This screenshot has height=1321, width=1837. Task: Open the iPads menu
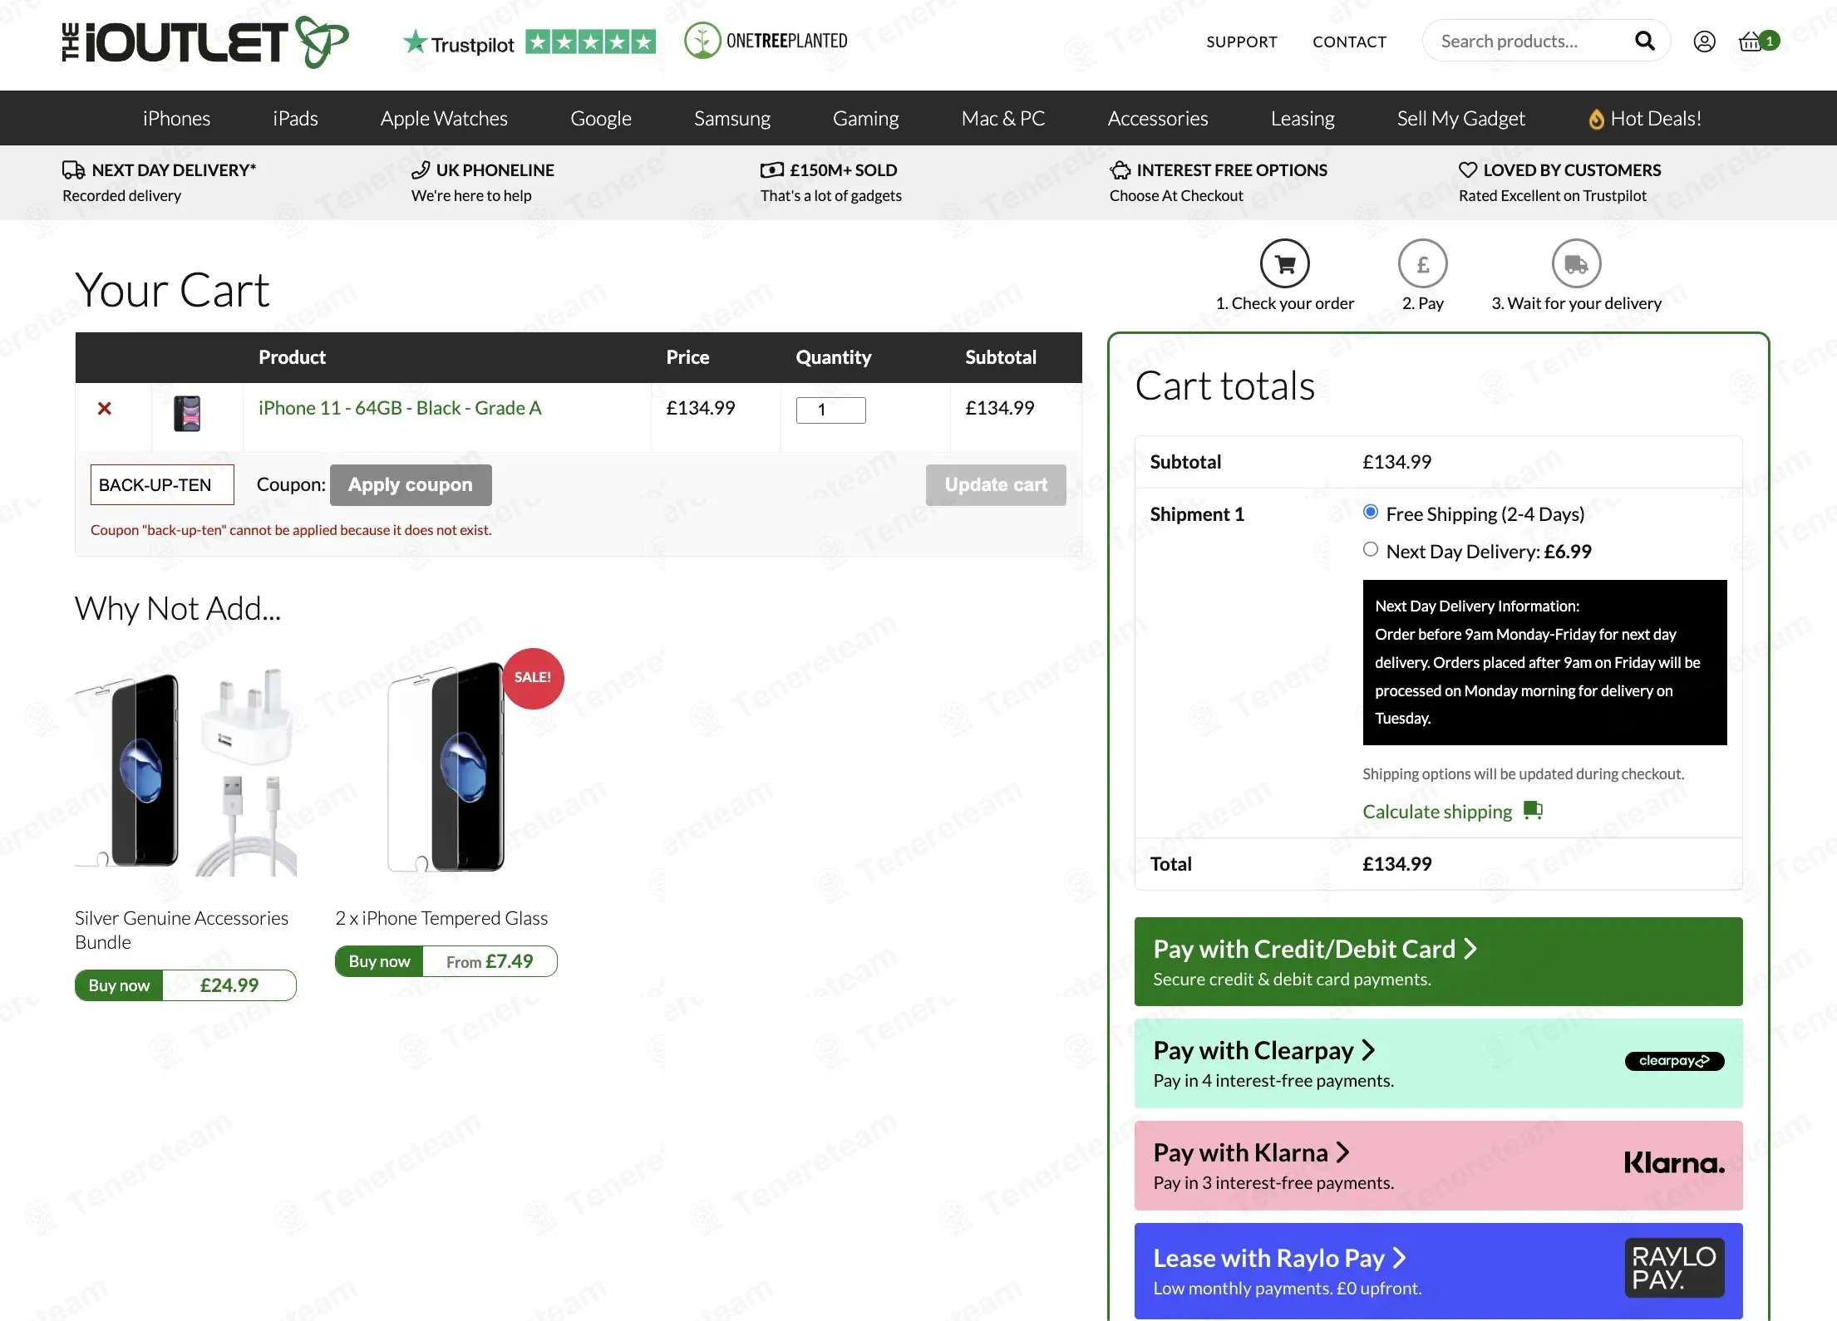point(295,119)
